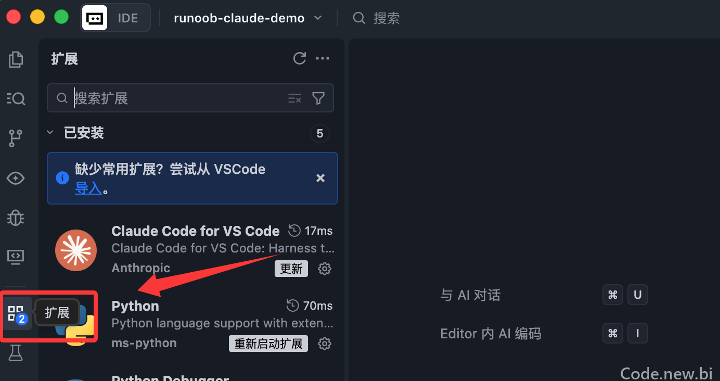Open the runoob-claude-demo project dropdown
This screenshot has height=381, width=720.
point(248,18)
